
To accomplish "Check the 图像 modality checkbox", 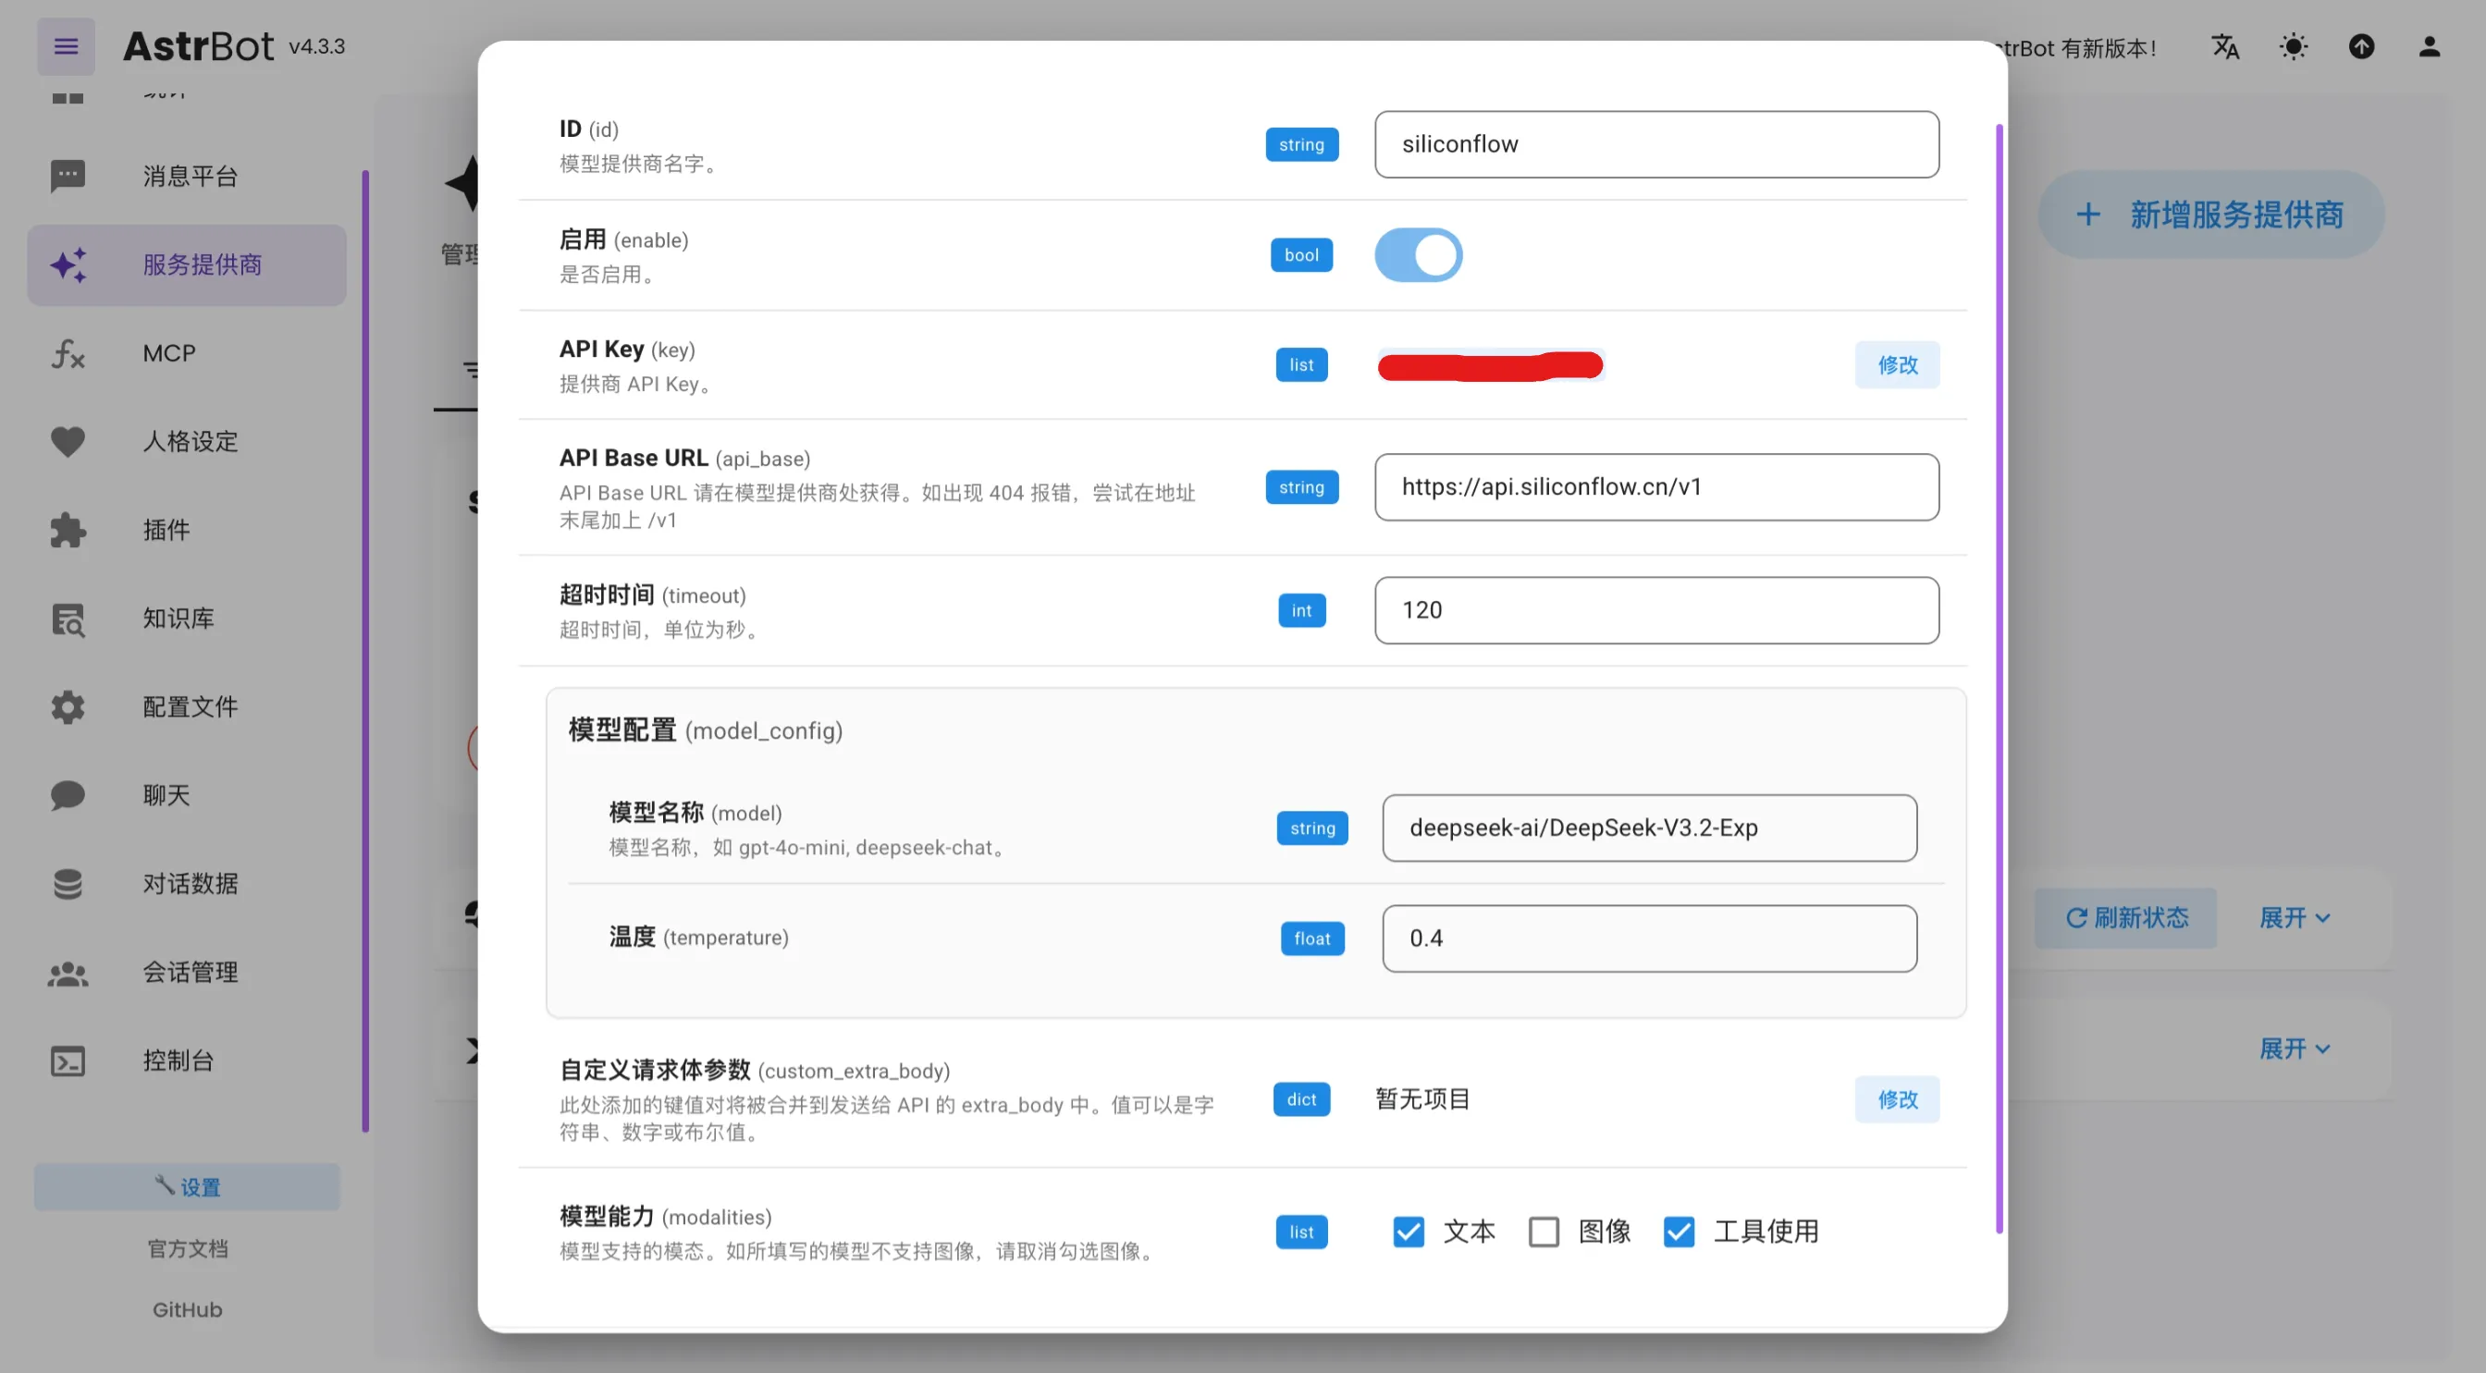I will 1544,1232.
